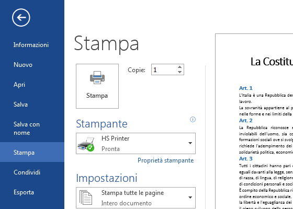Select the Stampa sidebar entry
293x209 pixels.
click(x=24, y=153)
